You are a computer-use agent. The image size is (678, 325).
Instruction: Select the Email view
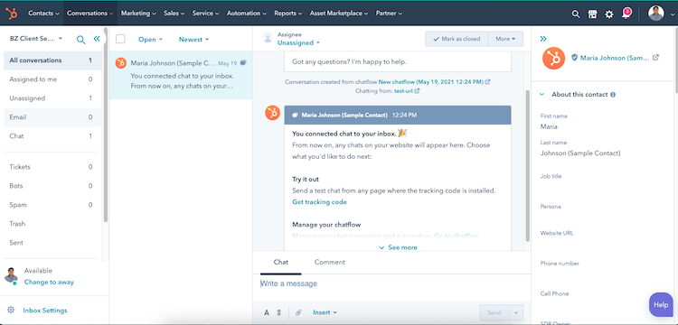pos(52,117)
